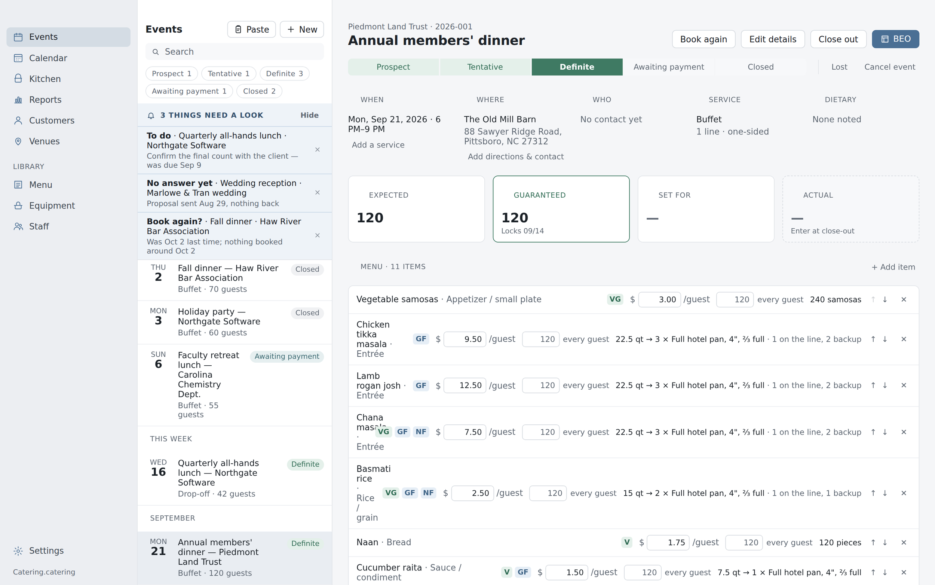Image resolution: width=935 pixels, height=585 pixels.
Task: Click the Search events field
Action: point(234,52)
